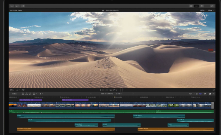
Task: Open the tools pop-up chevron
Action: tap(43, 94)
